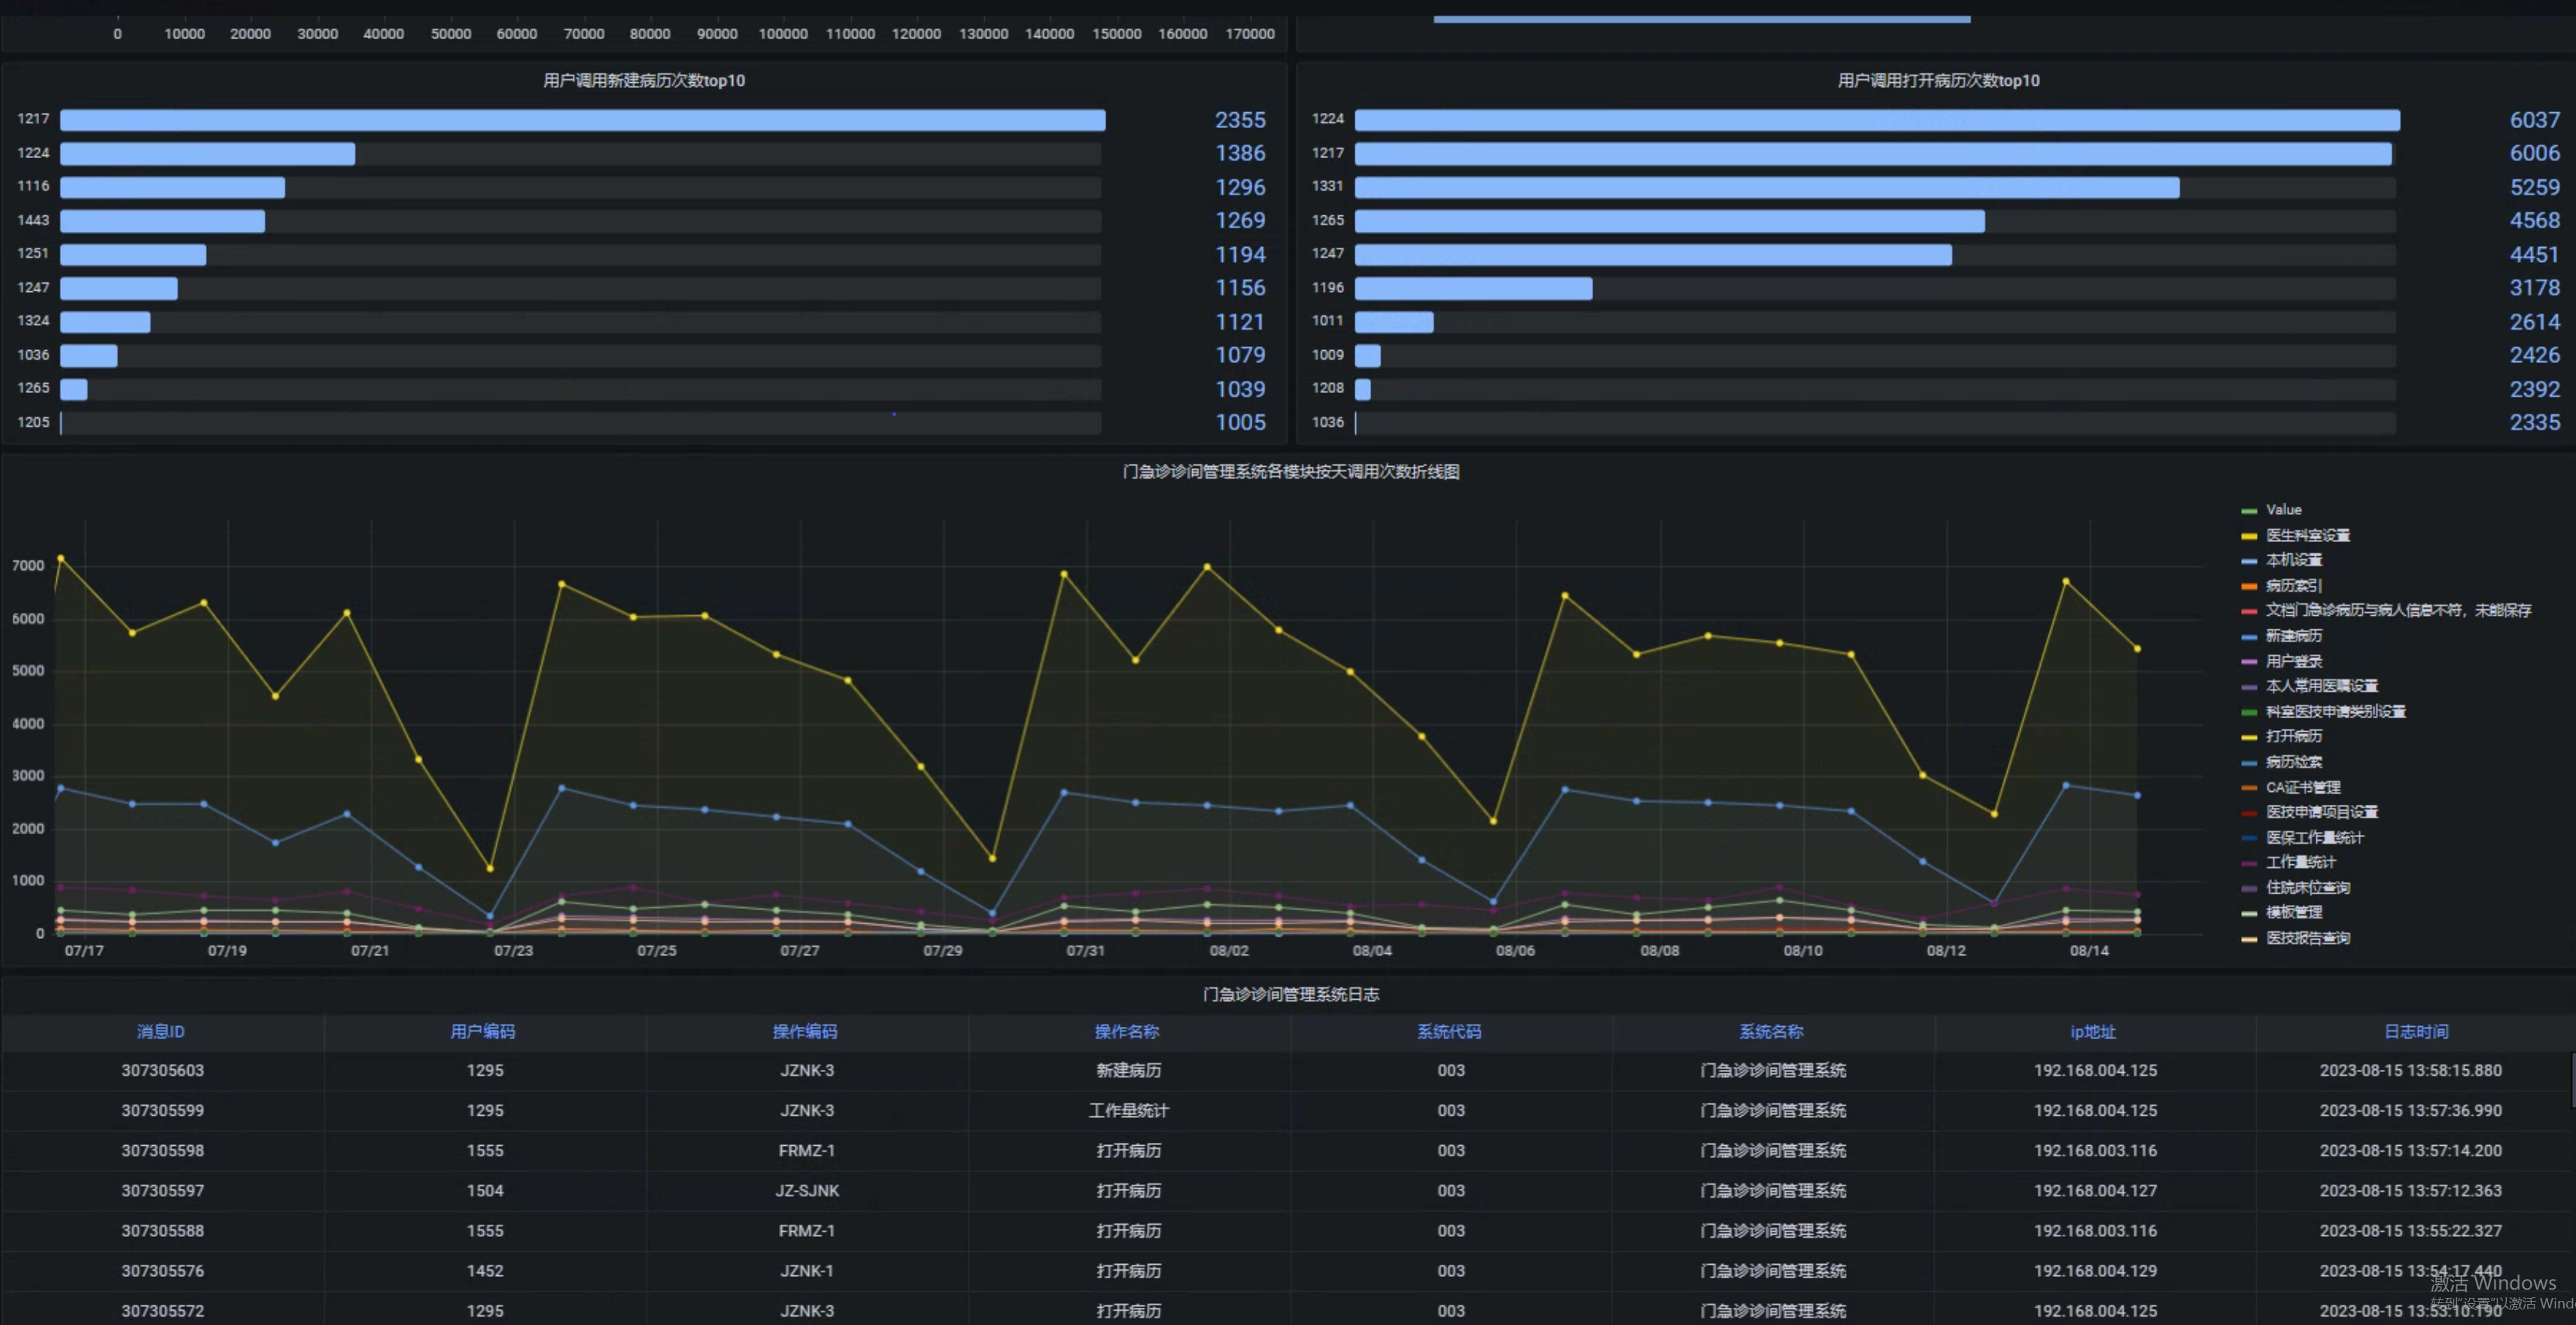Screen dimensions: 2576x1325
Task: Click IP address 192.168.004.129
Action: coord(2095,1271)
